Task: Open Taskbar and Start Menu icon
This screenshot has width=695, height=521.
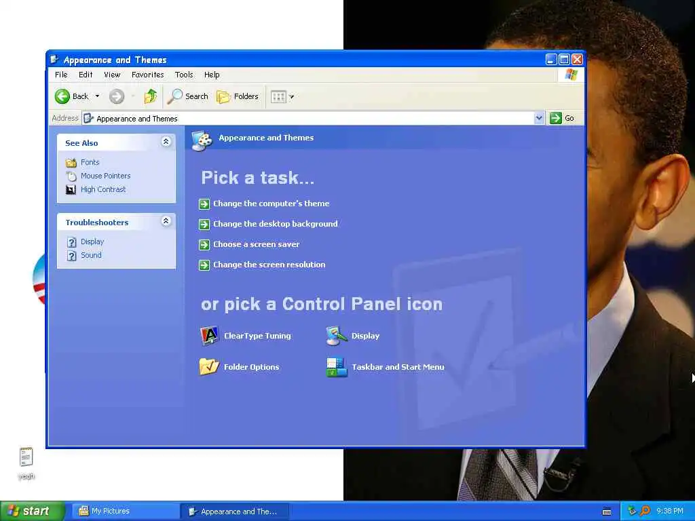Action: [x=337, y=367]
